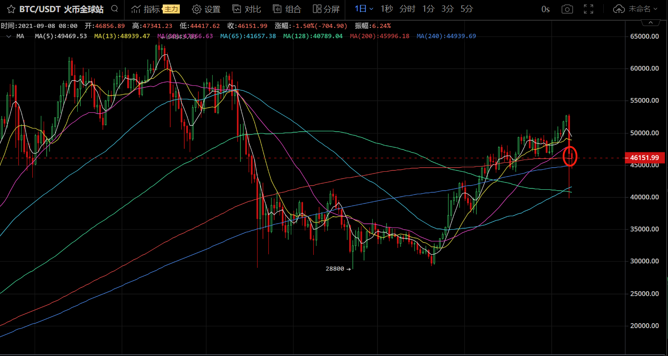Screen dimensions: 668x356
Task: Click the 30000.00 price axis label
Action: 644,261
